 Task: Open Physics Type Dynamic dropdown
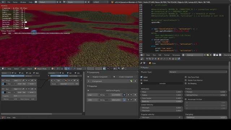(198, 72)
